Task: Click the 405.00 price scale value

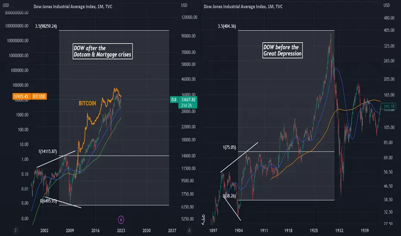Action: [389, 30]
